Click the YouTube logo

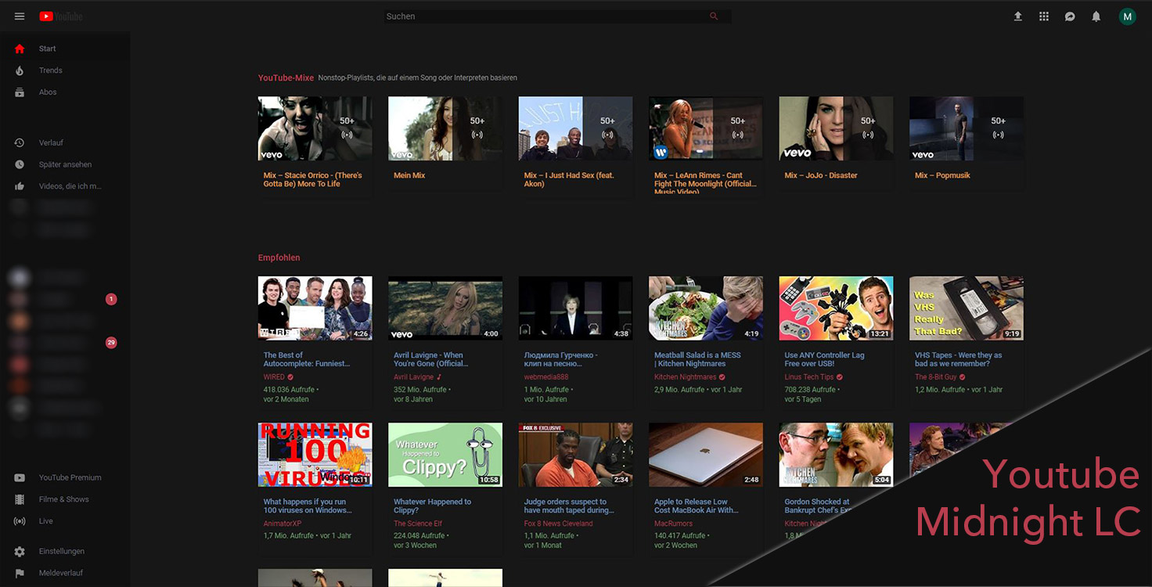(x=61, y=16)
